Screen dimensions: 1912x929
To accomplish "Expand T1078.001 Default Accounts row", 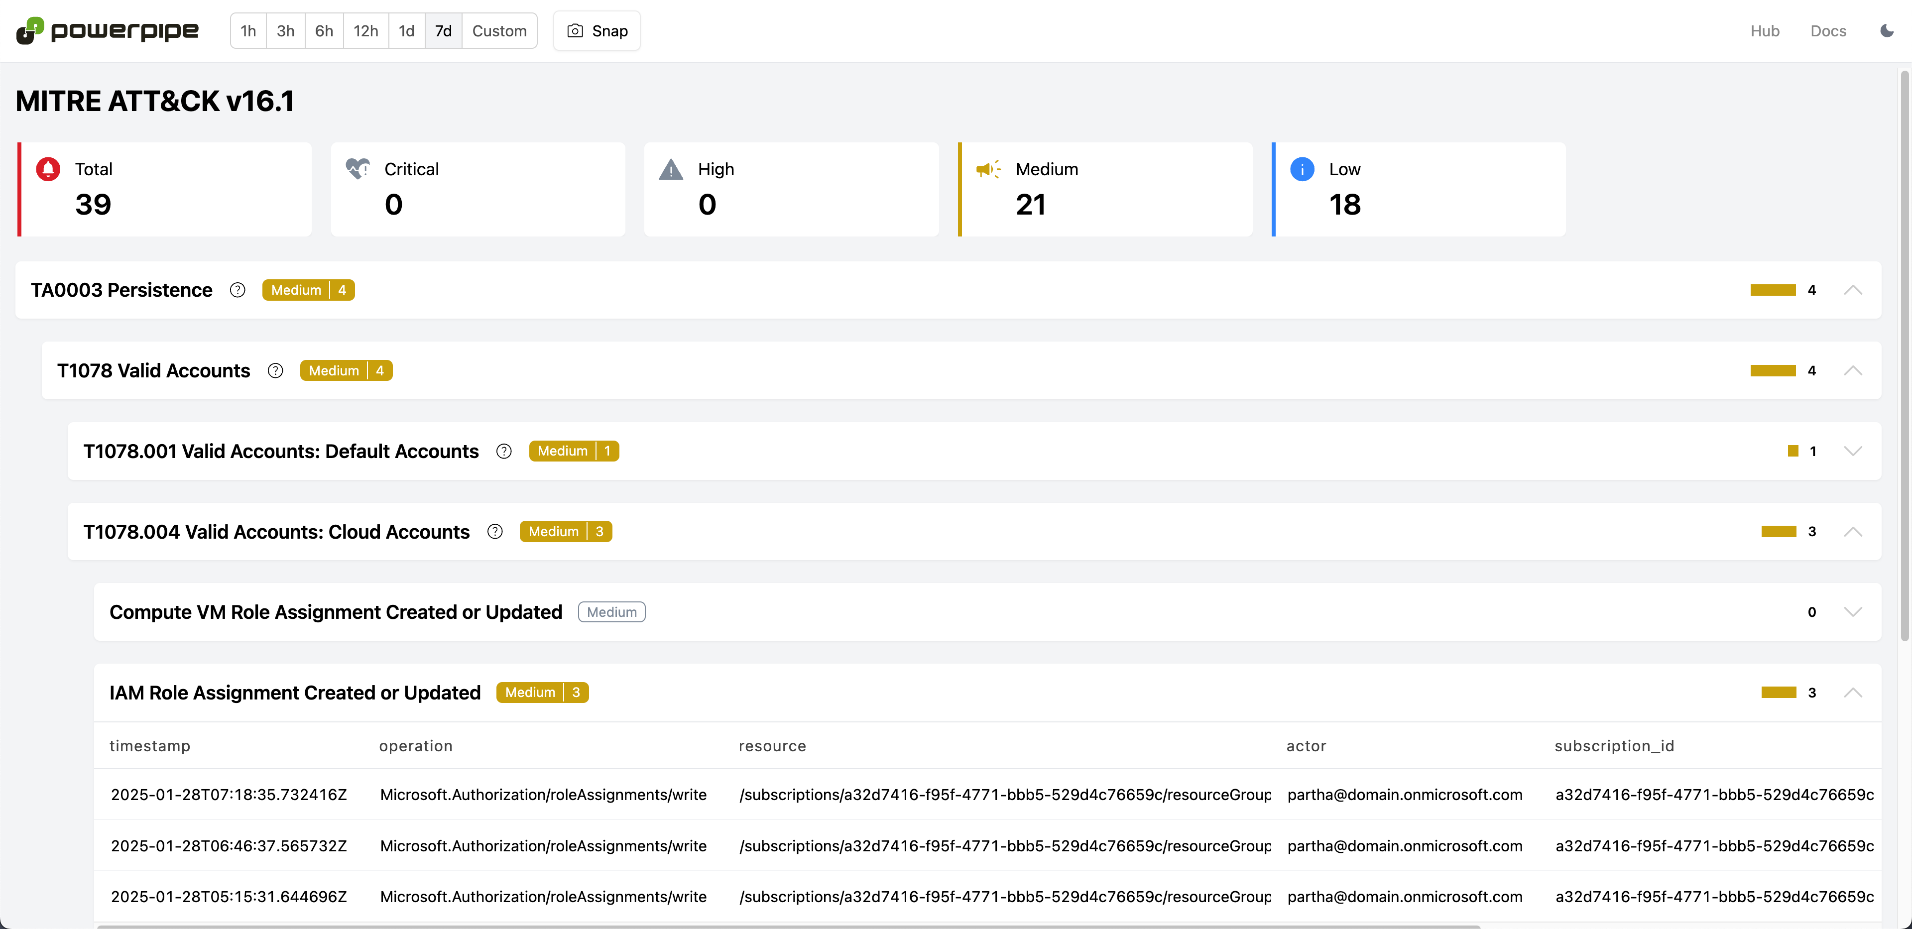I will coord(1853,451).
